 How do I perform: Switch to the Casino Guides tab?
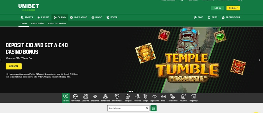[37, 23]
